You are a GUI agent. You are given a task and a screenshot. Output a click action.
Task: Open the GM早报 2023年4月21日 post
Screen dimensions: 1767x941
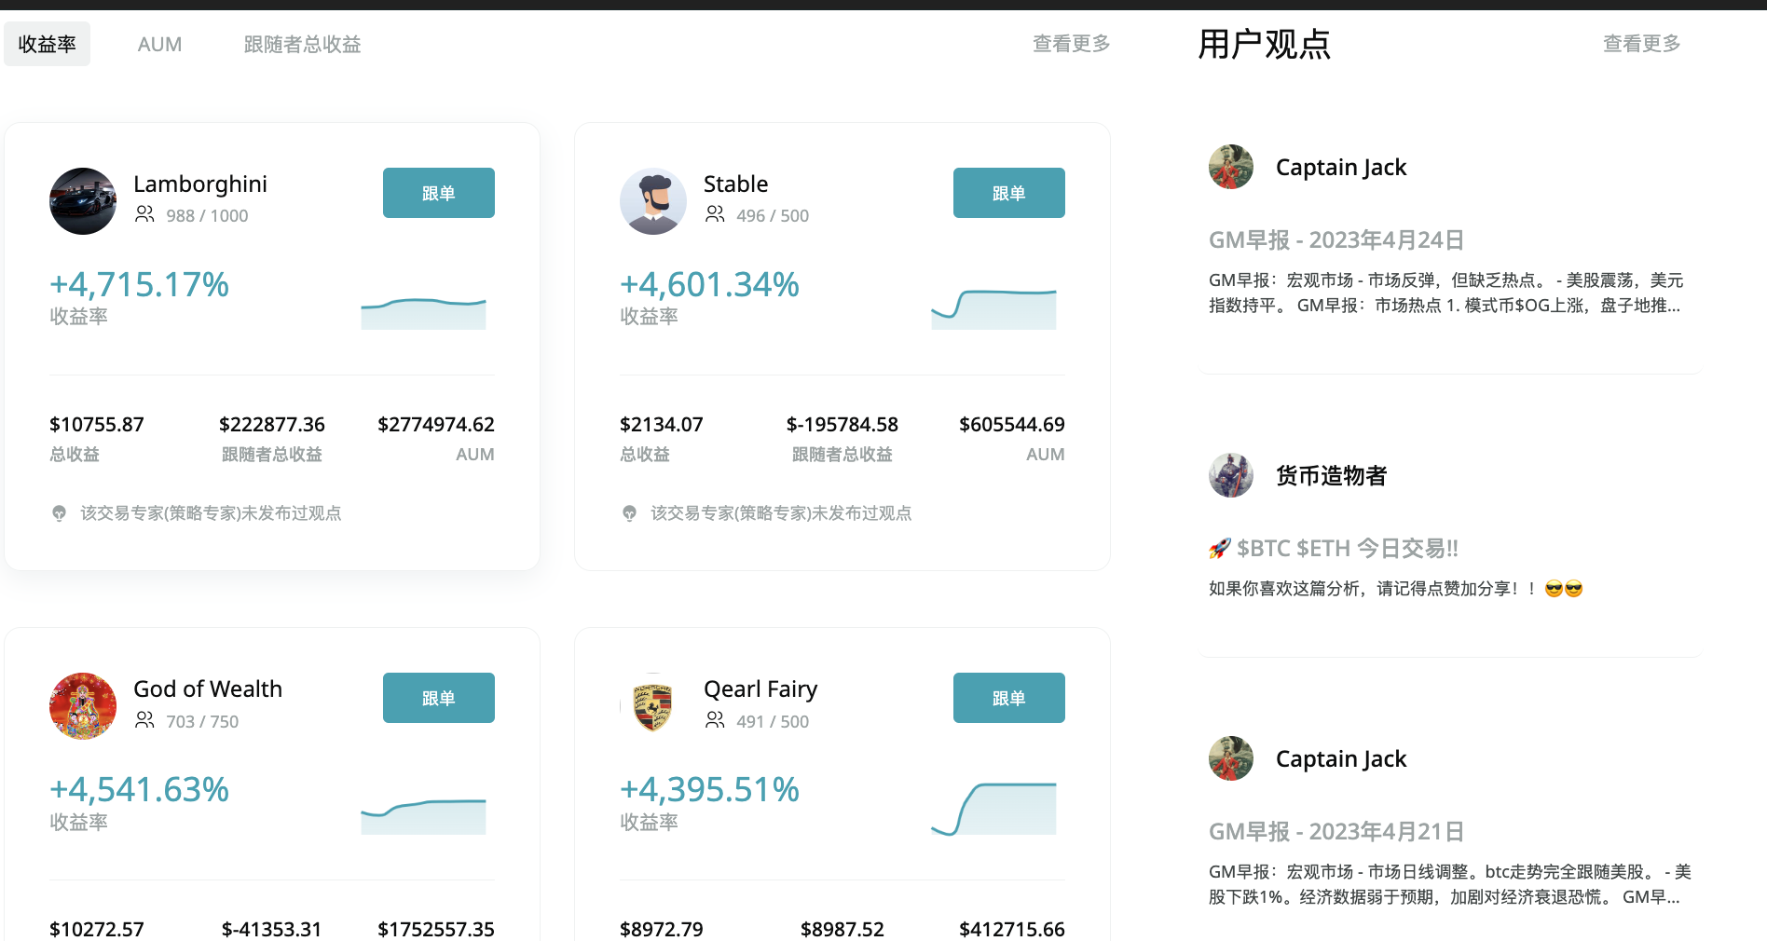click(x=1336, y=831)
